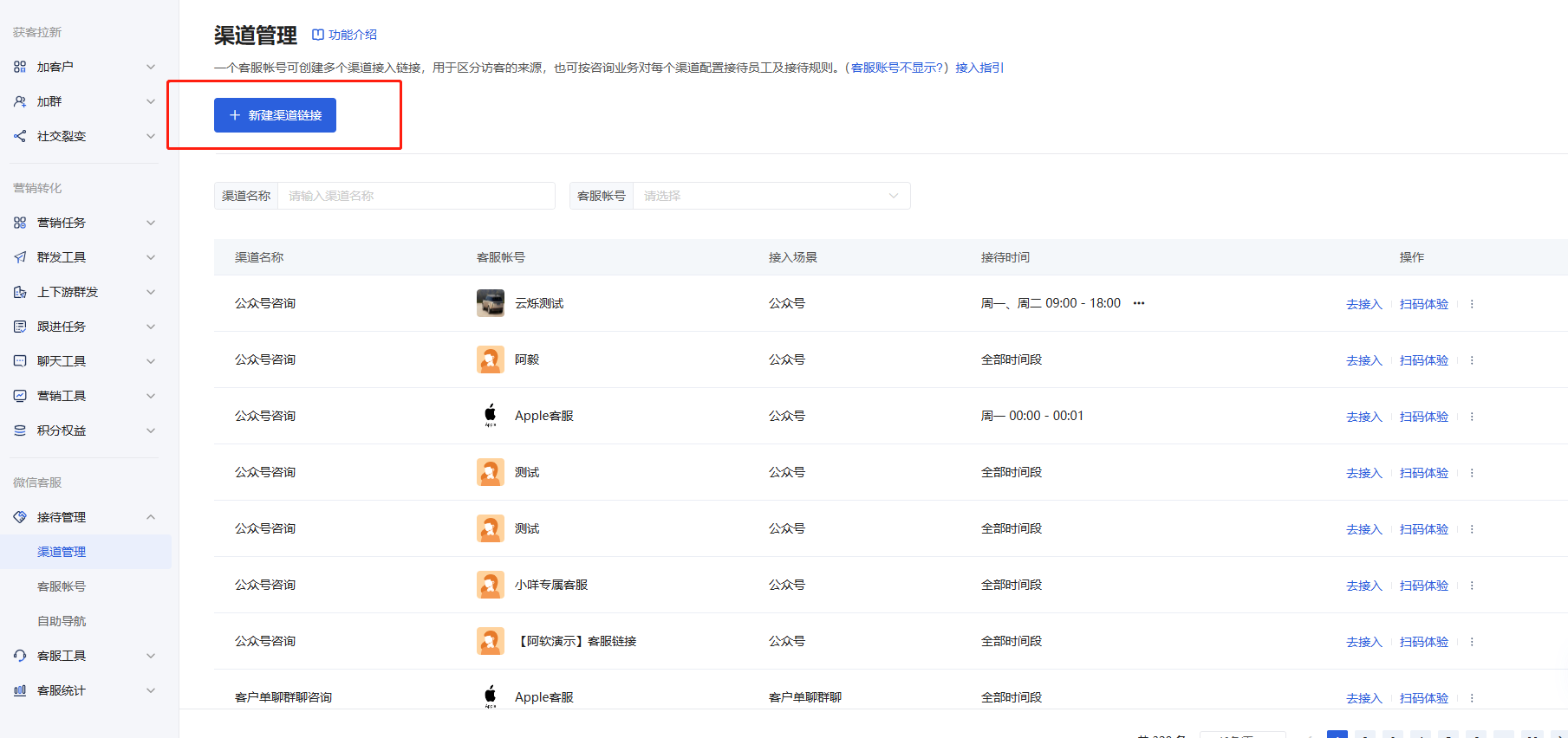
Task: Collapse the 接待管理 menu chevron
Action: pos(151,517)
